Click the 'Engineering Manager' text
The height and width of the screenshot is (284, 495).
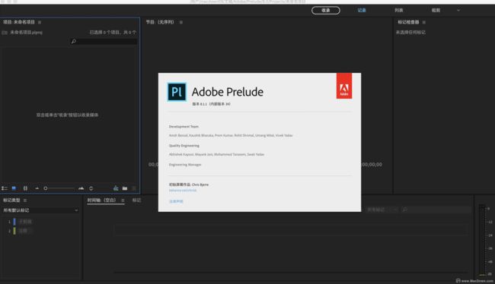click(185, 165)
